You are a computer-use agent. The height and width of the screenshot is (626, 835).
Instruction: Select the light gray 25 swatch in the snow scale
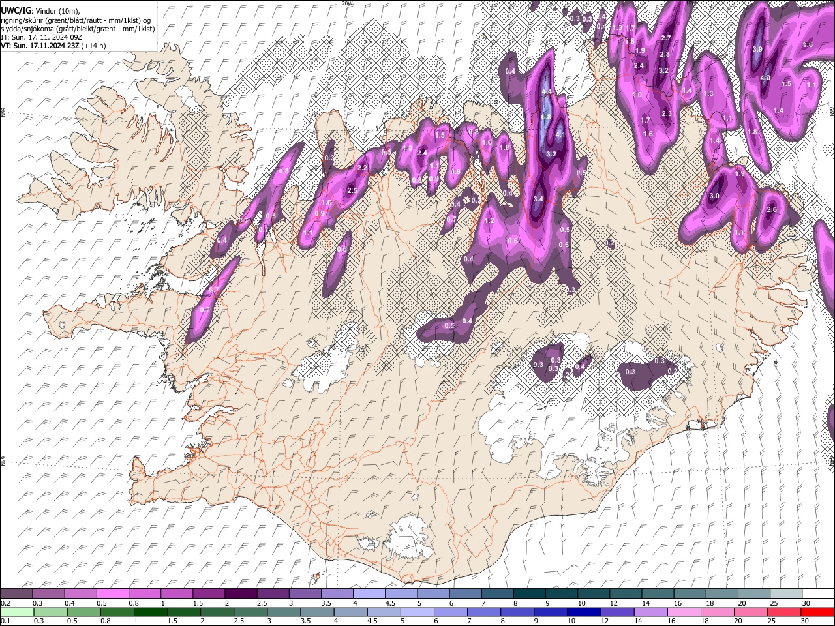(787, 594)
